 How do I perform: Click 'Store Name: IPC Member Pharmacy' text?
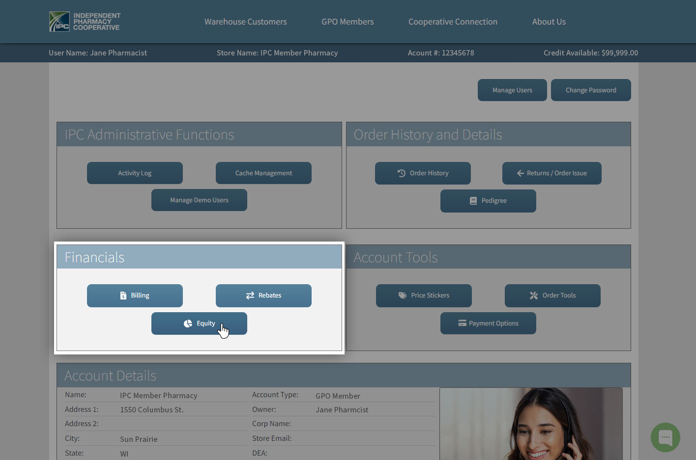point(277,53)
